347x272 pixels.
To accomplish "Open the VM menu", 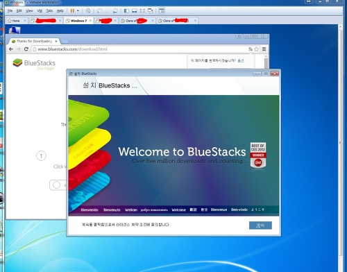I will pos(40,11).
